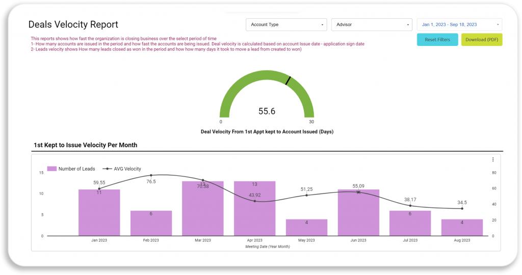Click the Feb 2023 bar with 6 leads
Screen dimensions: 522x275
click(x=151, y=223)
